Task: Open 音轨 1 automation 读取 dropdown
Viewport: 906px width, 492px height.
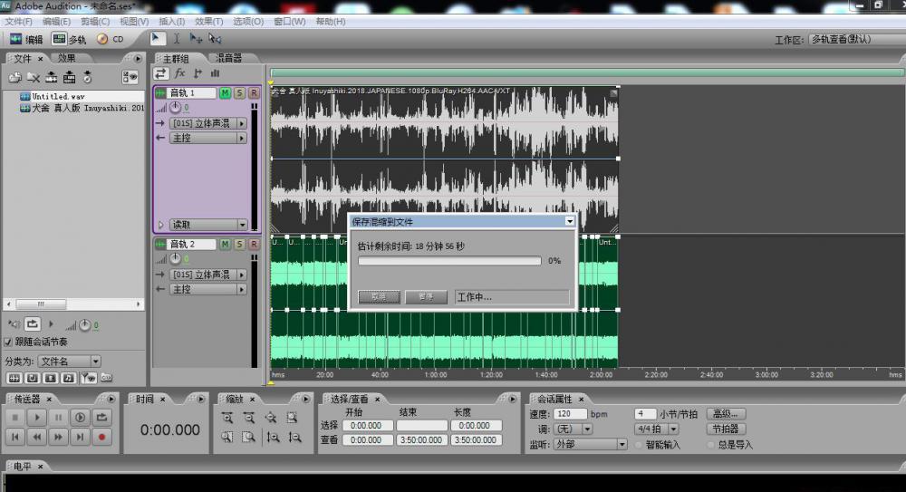Action: click(x=208, y=225)
